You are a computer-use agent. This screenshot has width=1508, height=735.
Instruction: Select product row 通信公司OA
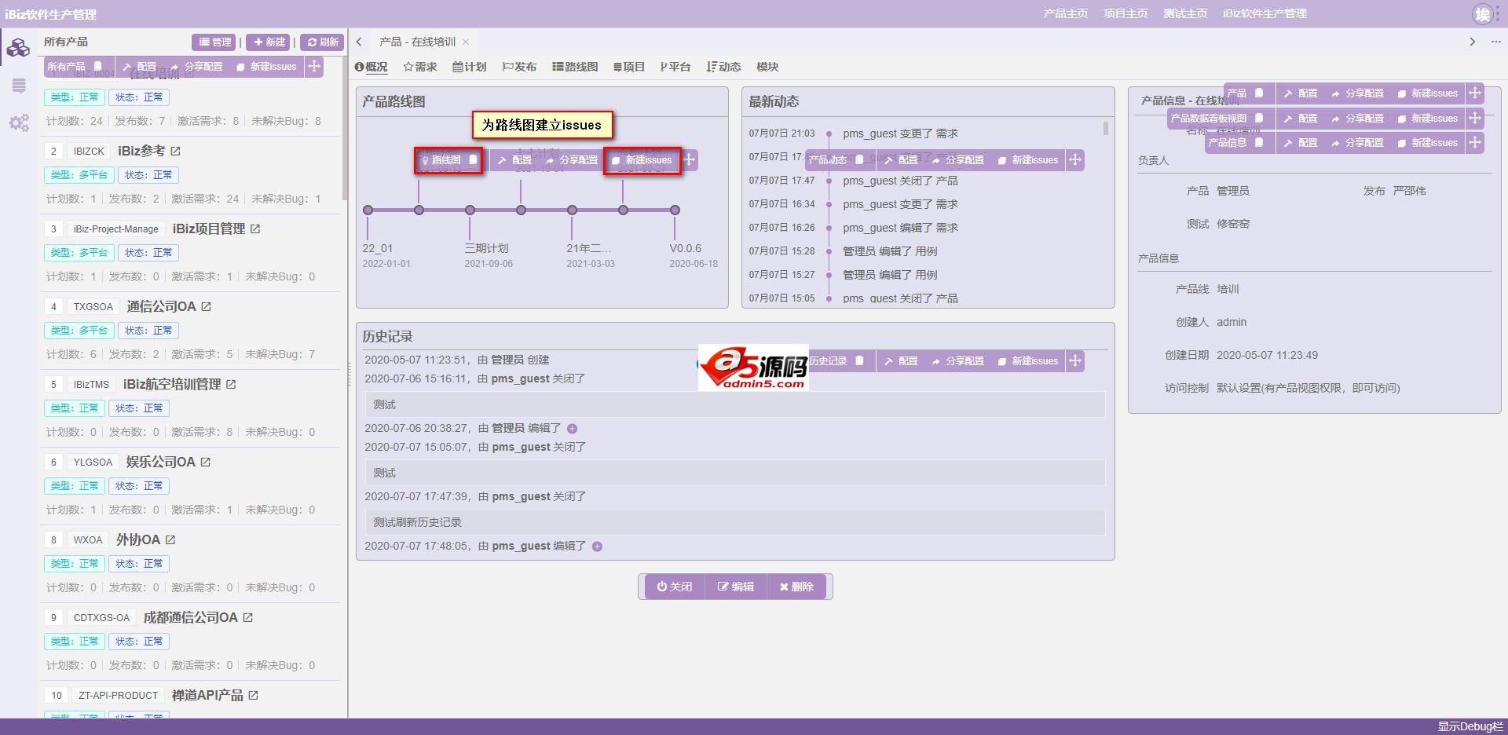pyautogui.click(x=192, y=331)
